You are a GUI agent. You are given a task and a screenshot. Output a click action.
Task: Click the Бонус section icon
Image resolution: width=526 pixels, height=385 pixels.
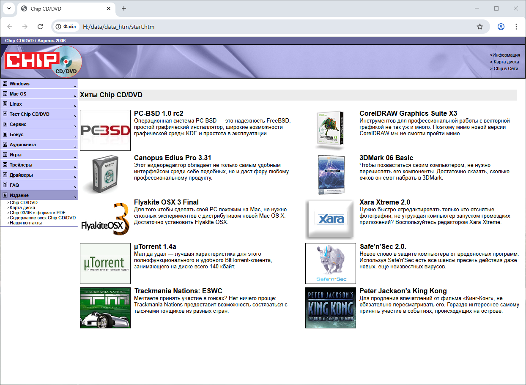click(5, 134)
